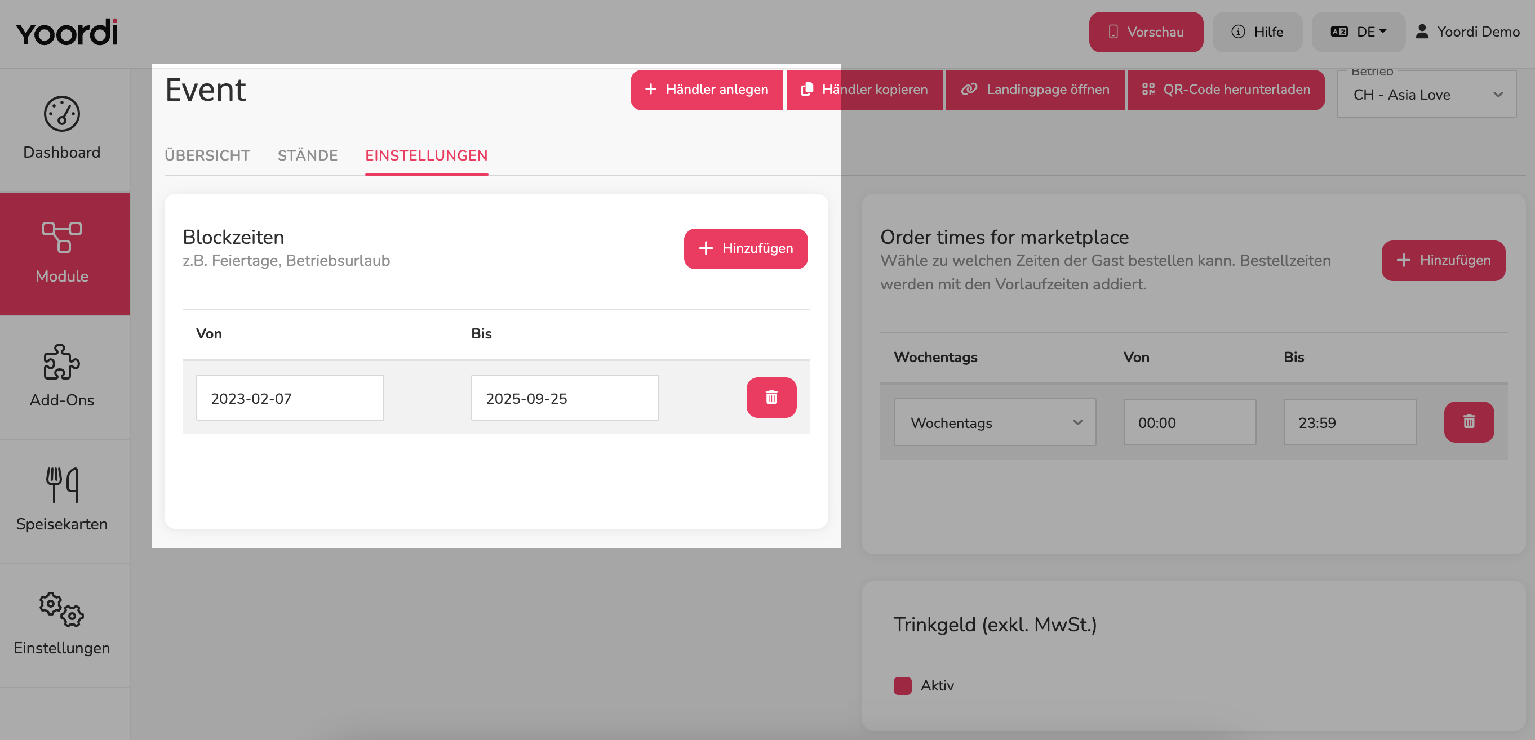Open the Dashboard gauge icon
1535x740 pixels.
coord(61,114)
